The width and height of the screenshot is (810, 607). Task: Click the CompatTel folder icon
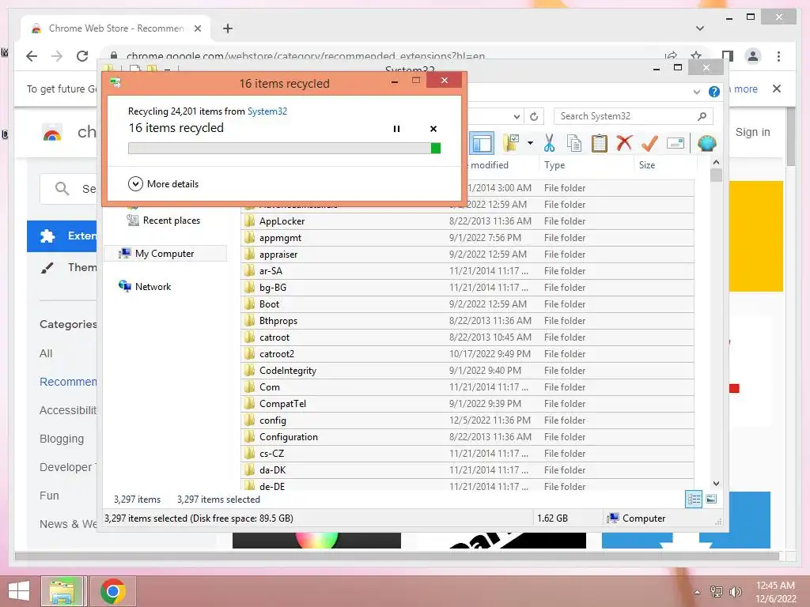click(249, 404)
